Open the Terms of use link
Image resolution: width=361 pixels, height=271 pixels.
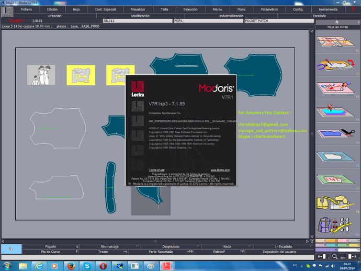(156, 170)
